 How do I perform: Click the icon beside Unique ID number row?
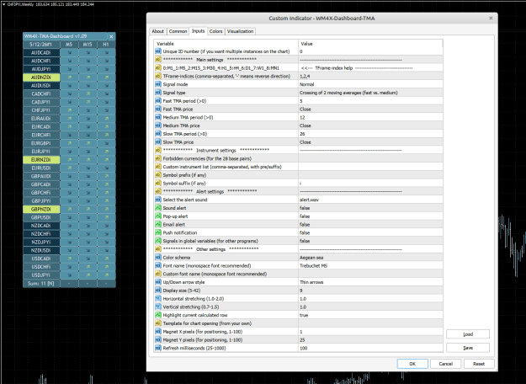tap(158, 51)
